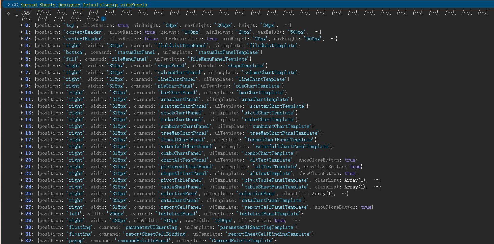Expand entry 14 for radarChartPanel
The image size is (494, 244).
(x=22, y=119)
